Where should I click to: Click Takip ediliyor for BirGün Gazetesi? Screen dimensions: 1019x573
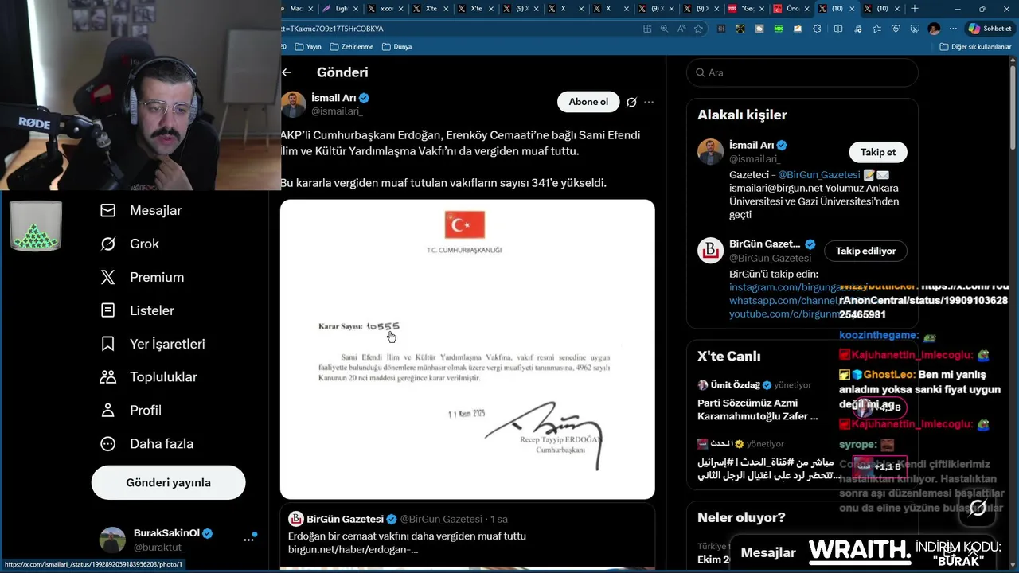865,251
